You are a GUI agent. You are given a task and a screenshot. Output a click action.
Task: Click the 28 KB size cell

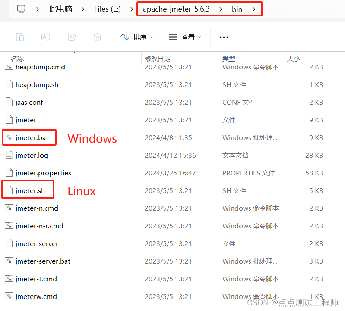point(314,155)
